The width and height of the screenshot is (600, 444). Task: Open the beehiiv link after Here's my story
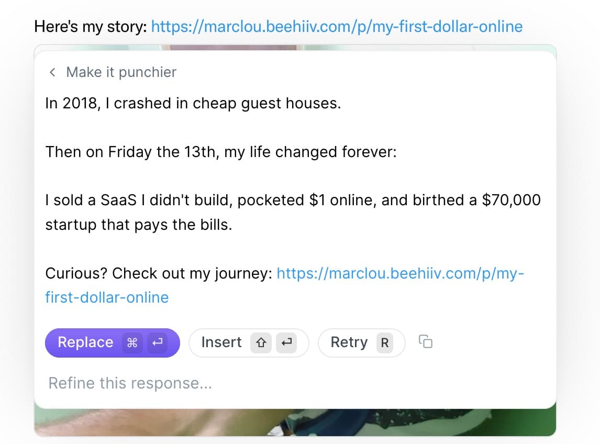point(337,27)
